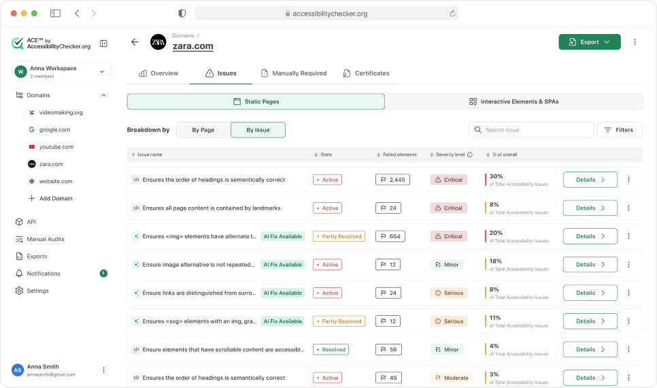Open row menu for the landmarks issue
This screenshot has width=657, height=388.
click(x=628, y=208)
